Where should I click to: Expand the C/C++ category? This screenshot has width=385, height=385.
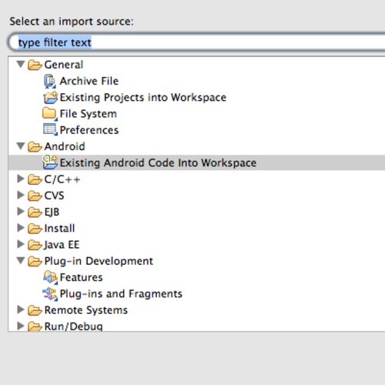pyautogui.click(x=21, y=179)
